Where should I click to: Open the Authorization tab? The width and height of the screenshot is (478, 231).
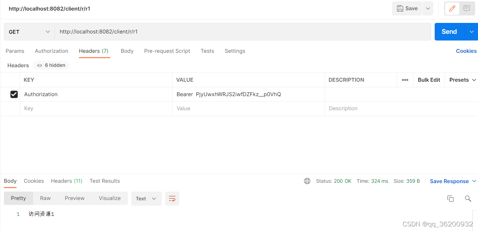pyautogui.click(x=51, y=51)
